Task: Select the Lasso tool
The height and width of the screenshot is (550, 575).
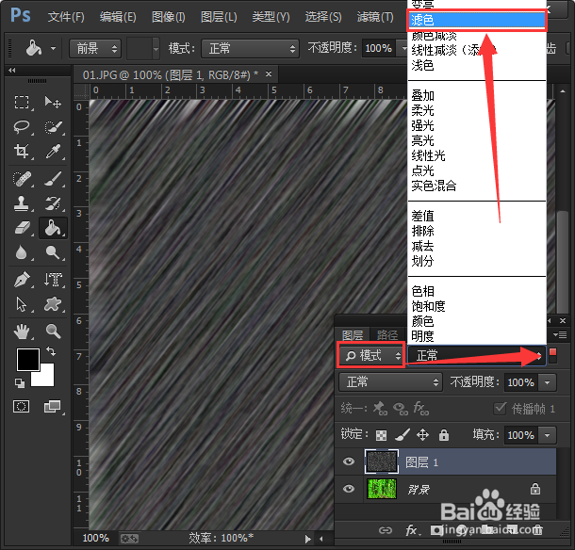Action: 22,127
